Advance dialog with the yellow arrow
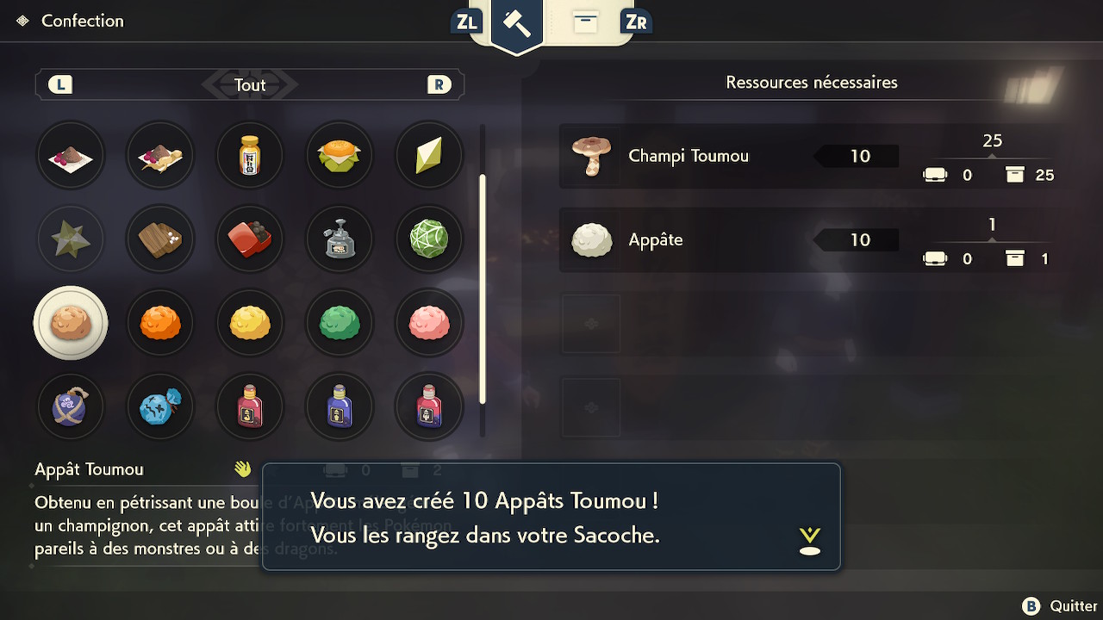 point(810,540)
